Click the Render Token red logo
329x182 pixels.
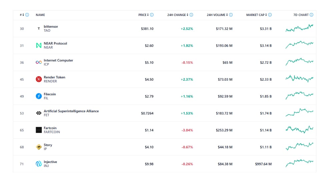point(39,79)
